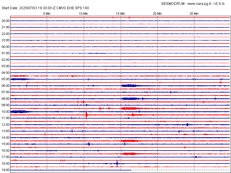Click the 16:00 hour label

(x=5, y=151)
